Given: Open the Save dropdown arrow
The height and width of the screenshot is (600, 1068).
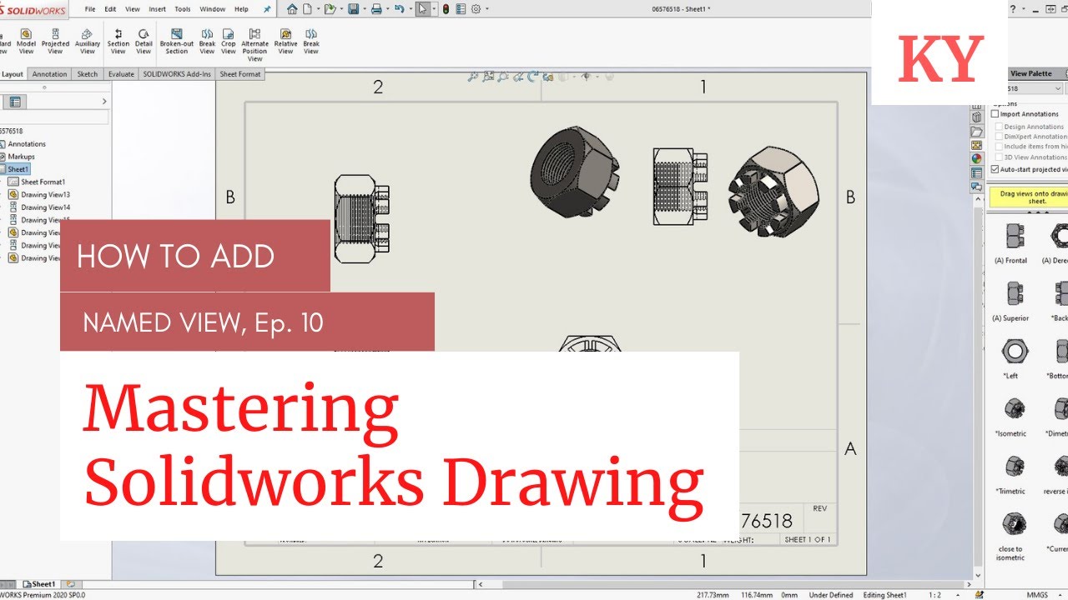Looking at the screenshot, I should (363, 9).
